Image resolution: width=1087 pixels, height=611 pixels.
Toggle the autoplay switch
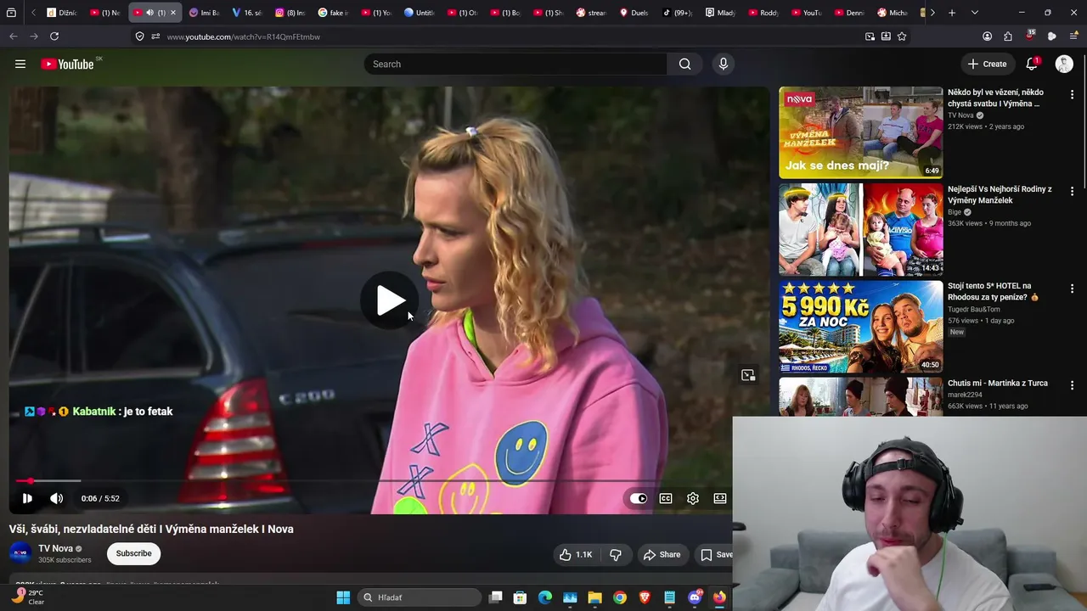(x=639, y=498)
